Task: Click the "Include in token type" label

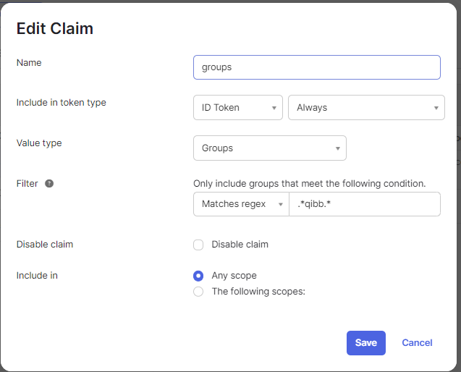Action: [62, 103]
